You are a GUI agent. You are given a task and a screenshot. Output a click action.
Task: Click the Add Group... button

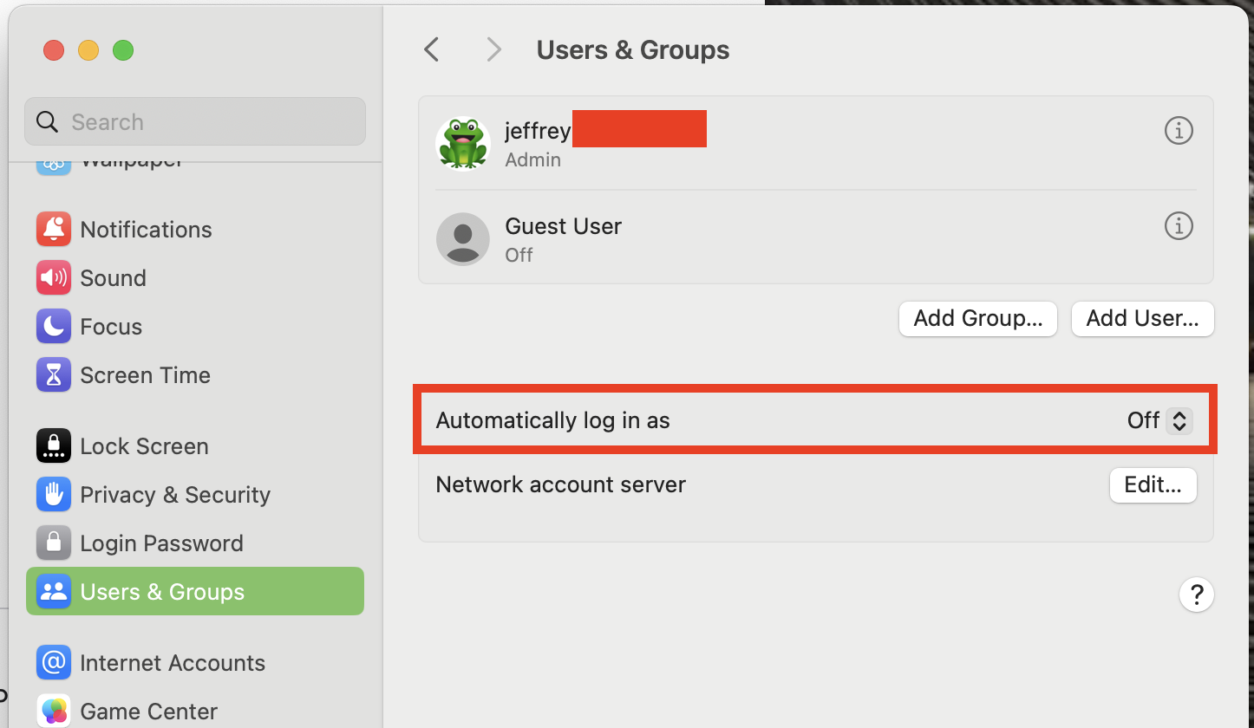(977, 318)
